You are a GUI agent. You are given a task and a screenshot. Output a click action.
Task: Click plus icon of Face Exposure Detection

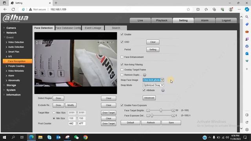173,116
